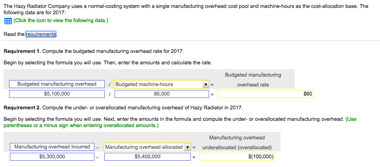Click the 'underallocated (overallocated)' label
The image size is (380, 167).
[237, 147]
